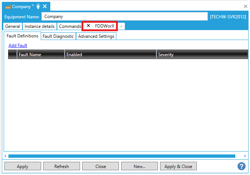Click the scrollbar left arrow
This screenshot has width=250, height=175.
pyautogui.click(x=5, y=156)
